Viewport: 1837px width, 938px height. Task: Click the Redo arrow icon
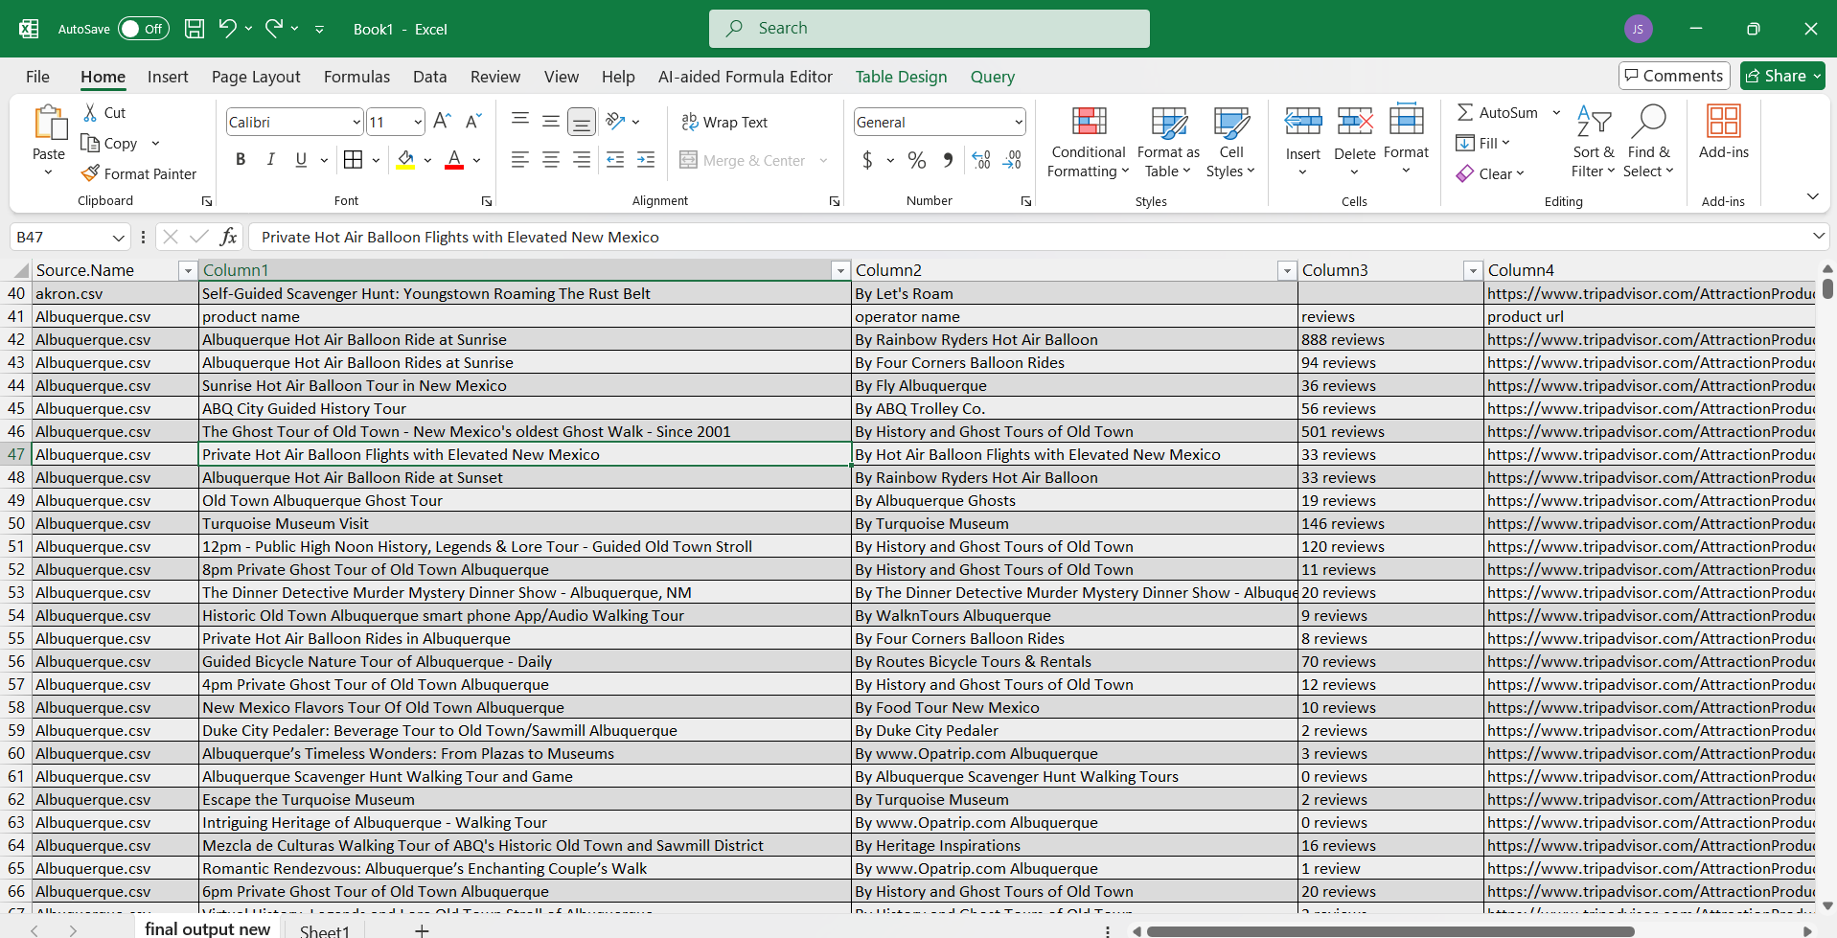click(274, 29)
